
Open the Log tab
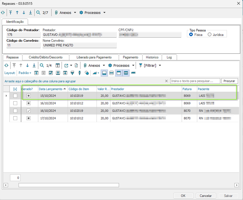tap(169, 57)
